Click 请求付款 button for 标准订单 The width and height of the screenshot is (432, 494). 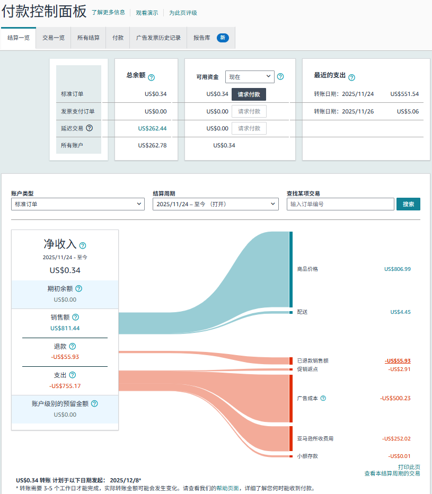(249, 94)
